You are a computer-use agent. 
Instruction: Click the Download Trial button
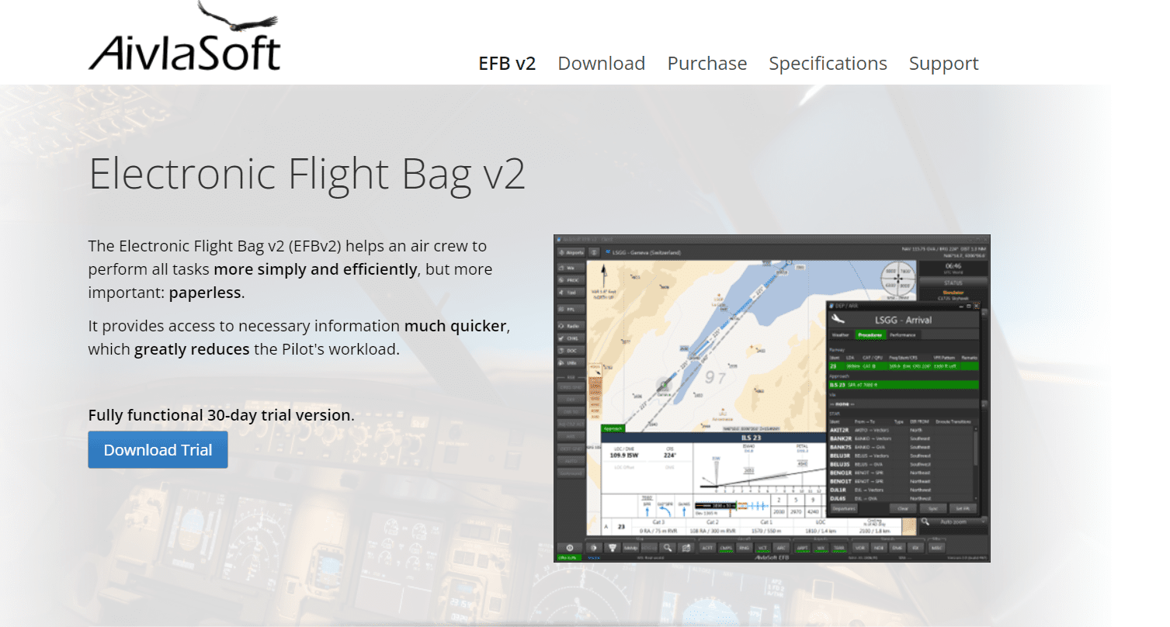coord(158,450)
